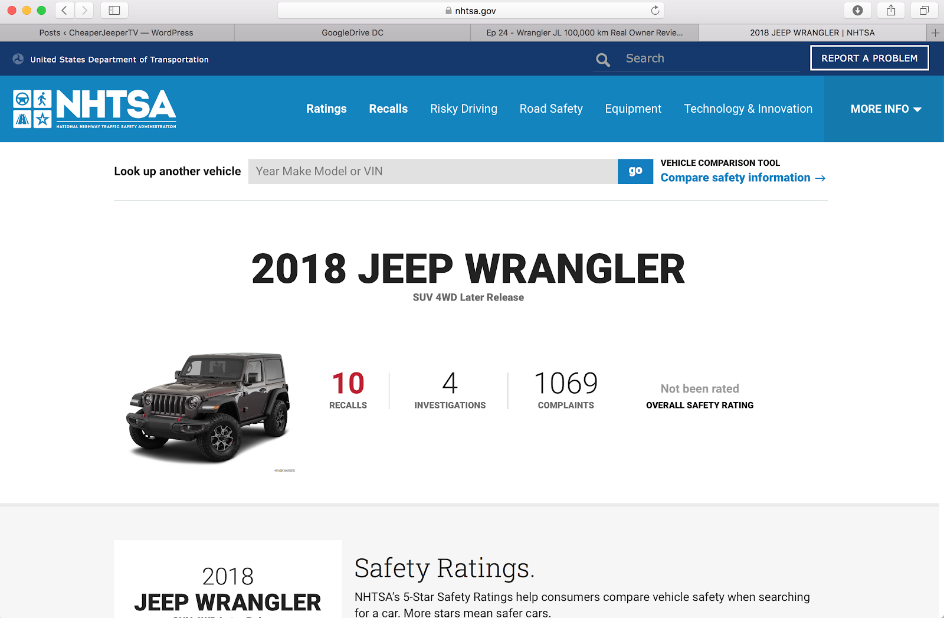
Task: Switch to the GoogleDrive DC tab
Action: pos(353,33)
